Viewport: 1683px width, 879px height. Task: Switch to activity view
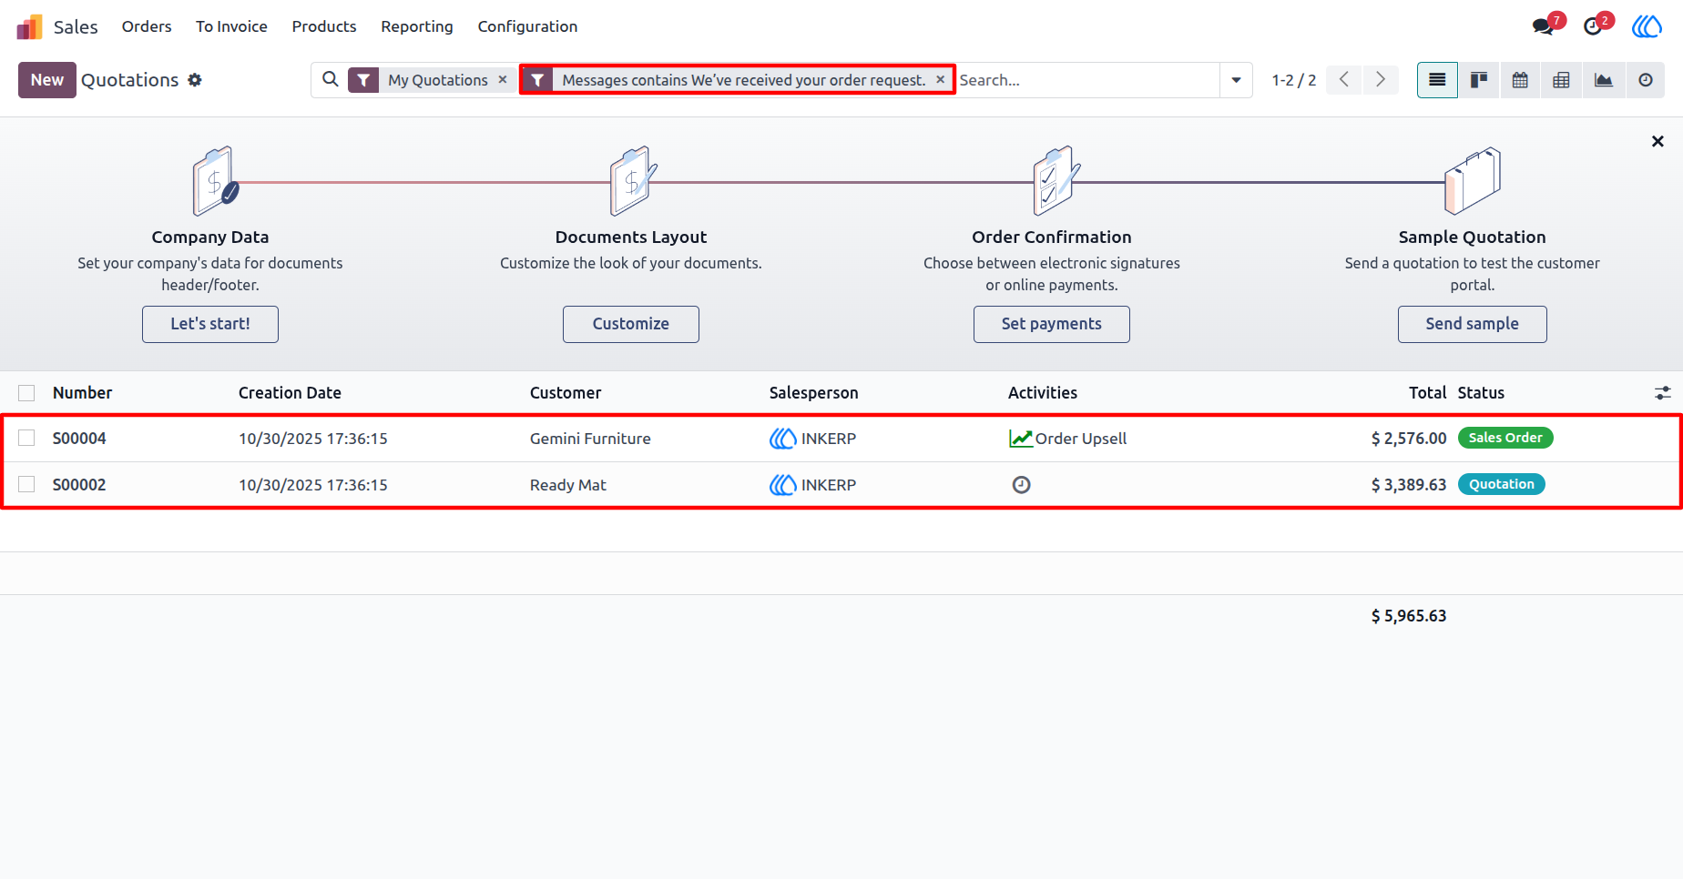tap(1645, 80)
